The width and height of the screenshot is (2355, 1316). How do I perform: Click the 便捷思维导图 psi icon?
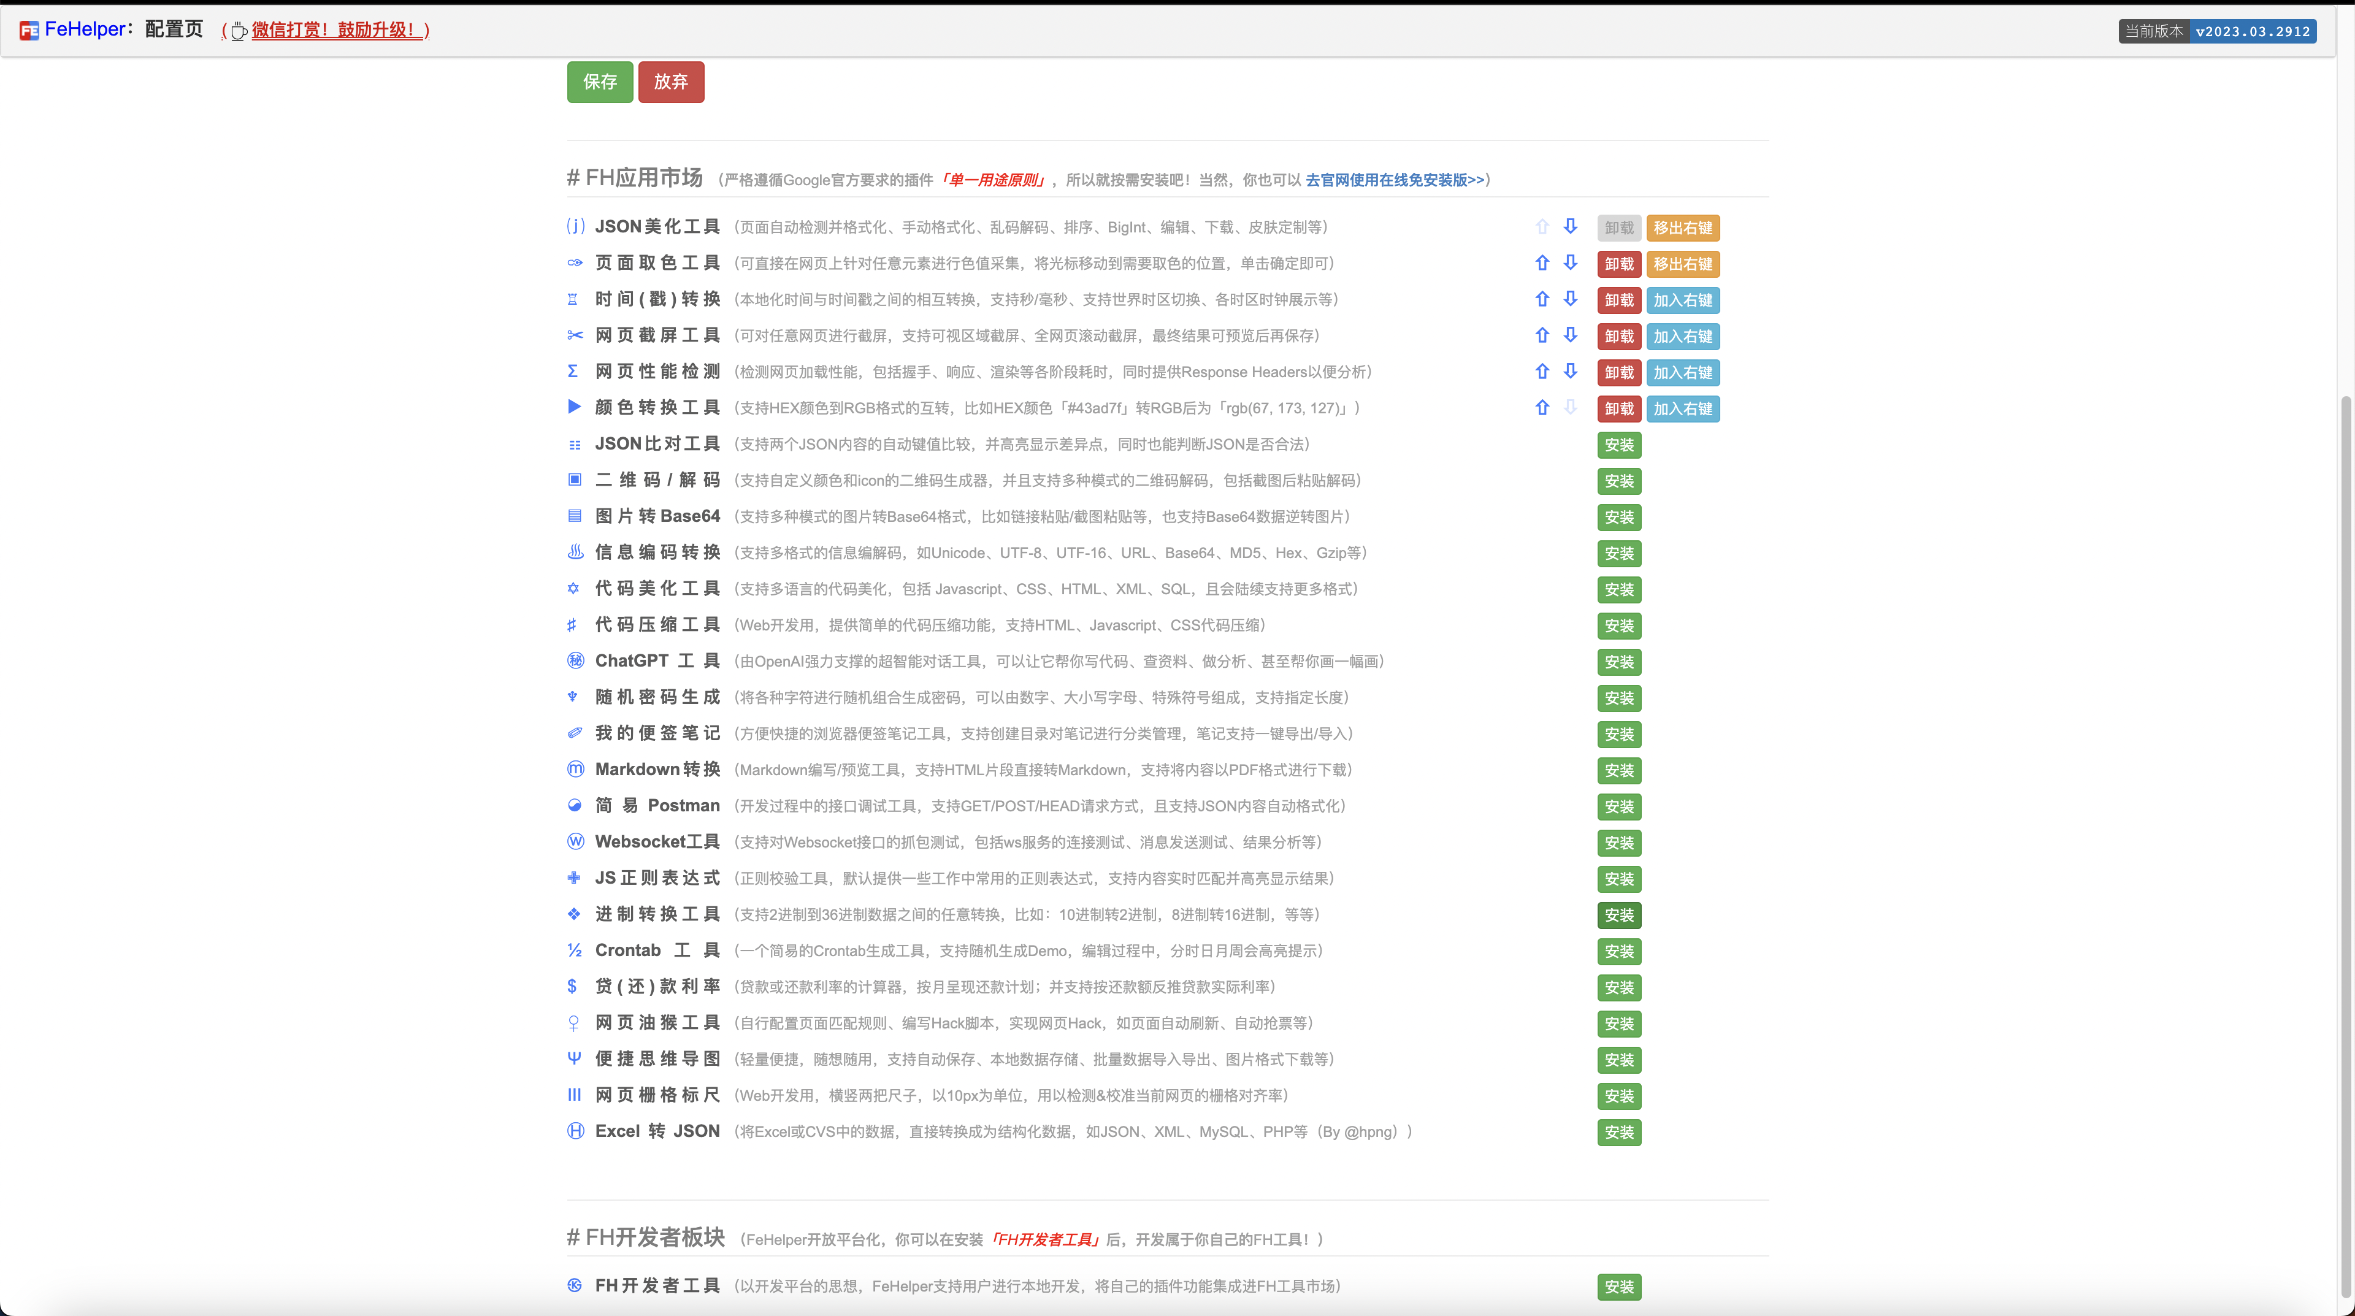pos(574,1059)
